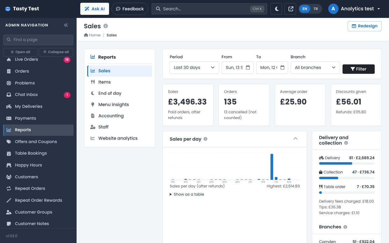Open Customer Groups in sidebar
Screen dimensions: 389x243
tap(38, 212)
